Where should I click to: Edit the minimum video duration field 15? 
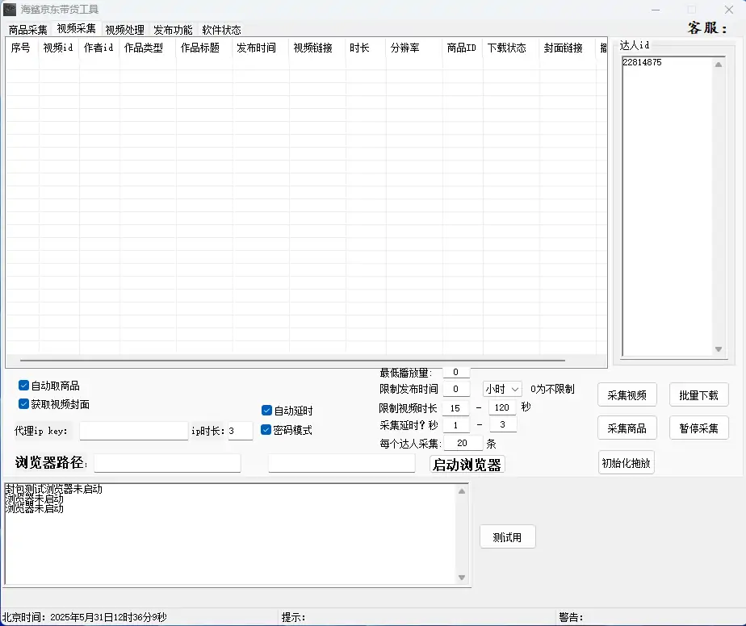[455, 408]
